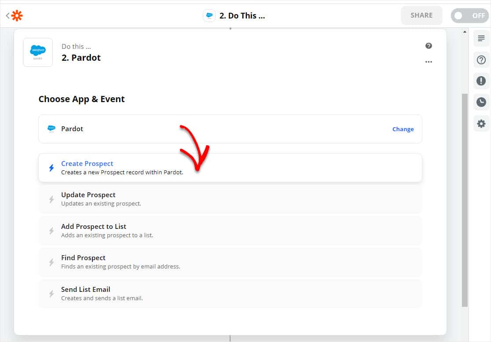Open the alert exclamation icon in the sidebar
The width and height of the screenshot is (491, 342).
[481, 81]
